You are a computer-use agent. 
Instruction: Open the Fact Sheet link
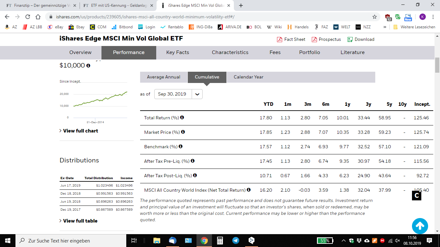[x=295, y=40]
